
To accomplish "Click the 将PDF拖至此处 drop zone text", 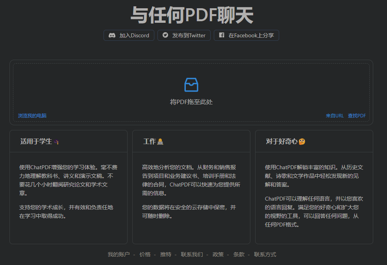I will point(191,102).
